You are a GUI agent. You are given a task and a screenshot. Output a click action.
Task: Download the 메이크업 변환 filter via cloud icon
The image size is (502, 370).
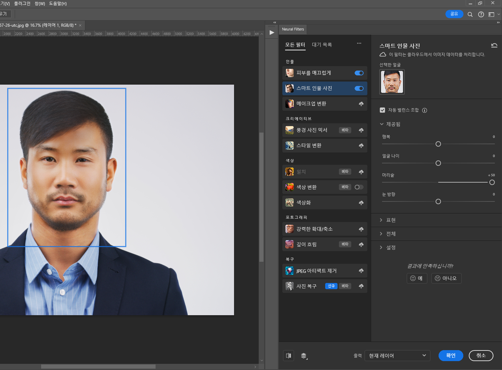361,104
